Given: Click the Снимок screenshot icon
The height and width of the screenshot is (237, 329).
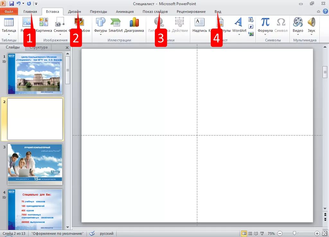Looking at the screenshot, I should (x=60, y=22).
